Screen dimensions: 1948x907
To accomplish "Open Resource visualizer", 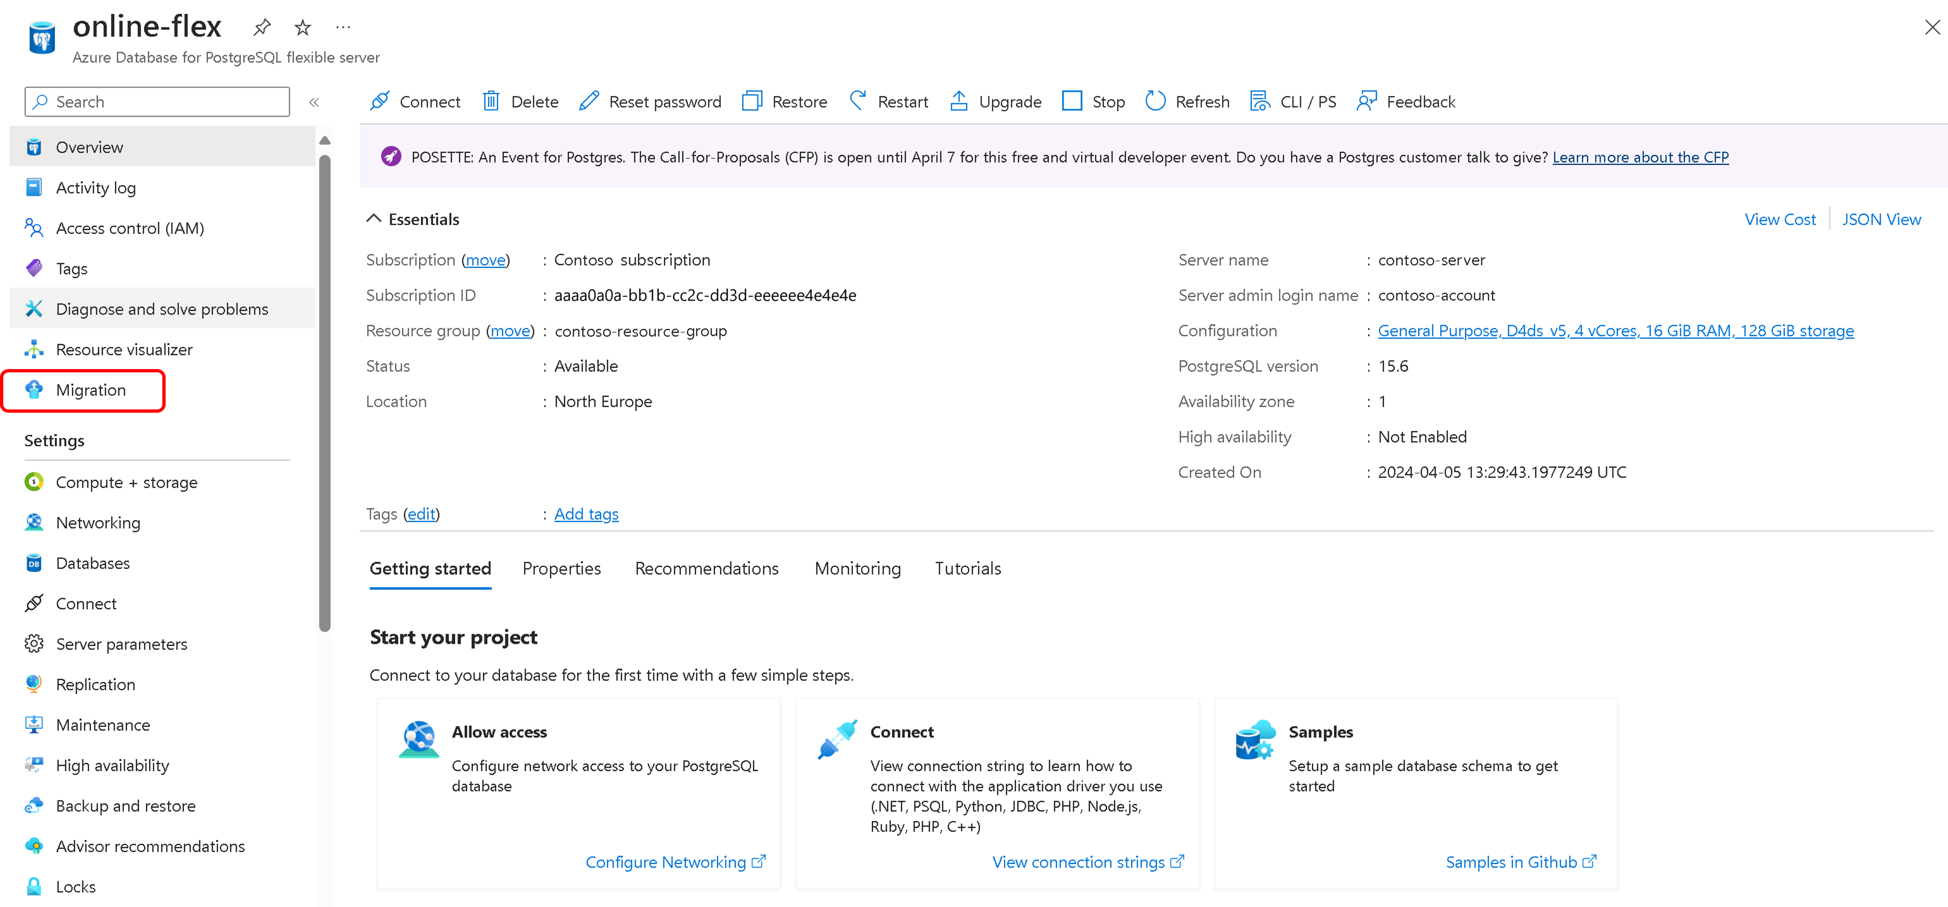I will (x=163, y=349).
